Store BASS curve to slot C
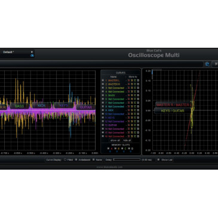This screenshot has height=218, width=218. point(135,96)
